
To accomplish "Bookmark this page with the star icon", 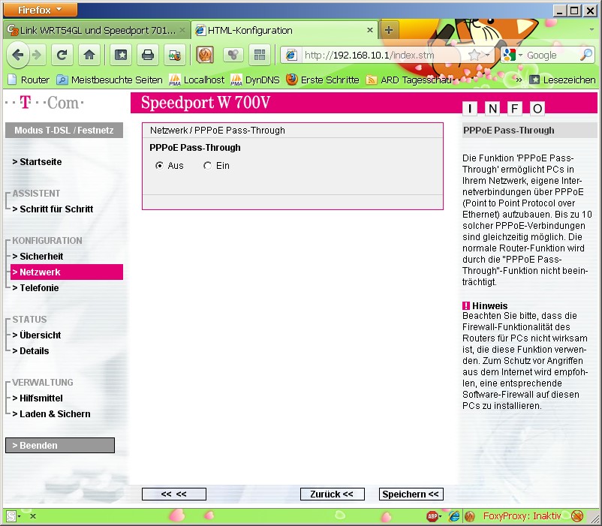I will (474, 56).
